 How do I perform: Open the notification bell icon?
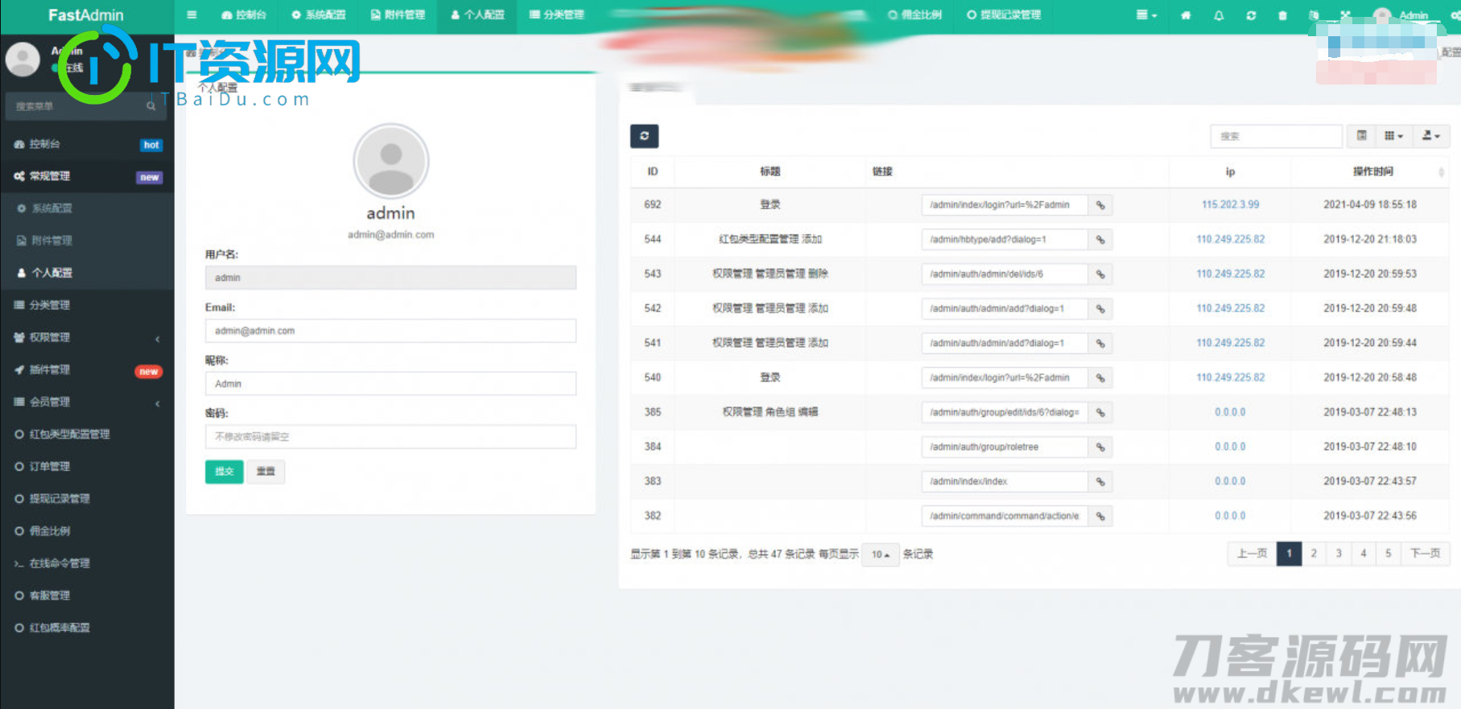coord(1219,15)
